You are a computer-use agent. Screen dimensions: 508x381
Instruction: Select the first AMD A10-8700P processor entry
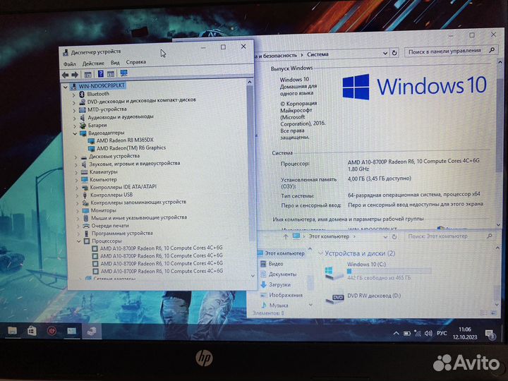tap(162, 248)
